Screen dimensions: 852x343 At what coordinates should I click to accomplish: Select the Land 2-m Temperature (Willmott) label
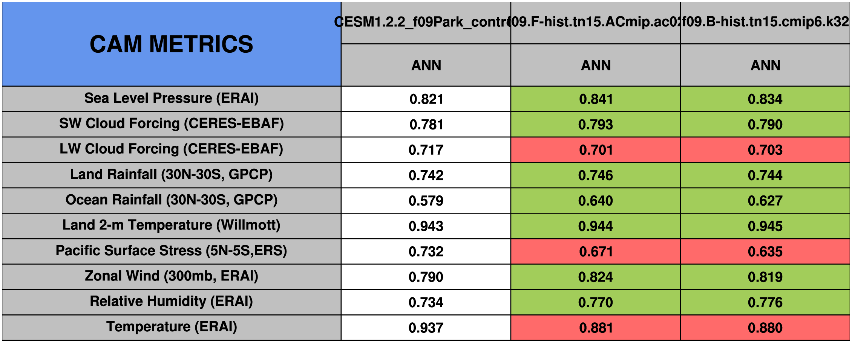pyautogui.click(x=172, y=225)
